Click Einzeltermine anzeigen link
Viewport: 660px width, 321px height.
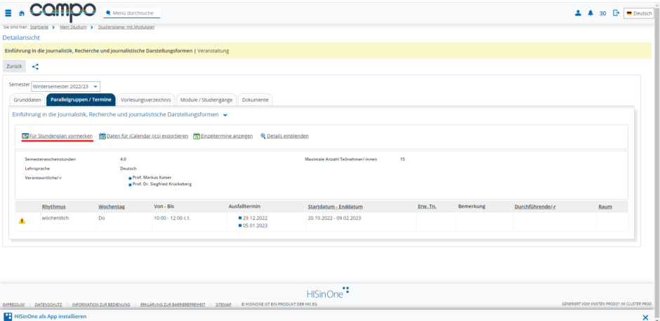tap(226, 135)
